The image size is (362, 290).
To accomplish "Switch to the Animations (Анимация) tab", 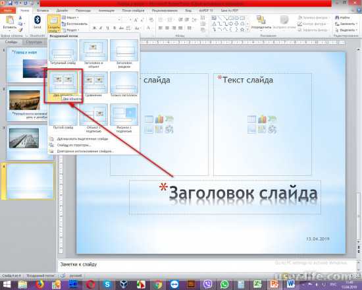I will [107, 11].
